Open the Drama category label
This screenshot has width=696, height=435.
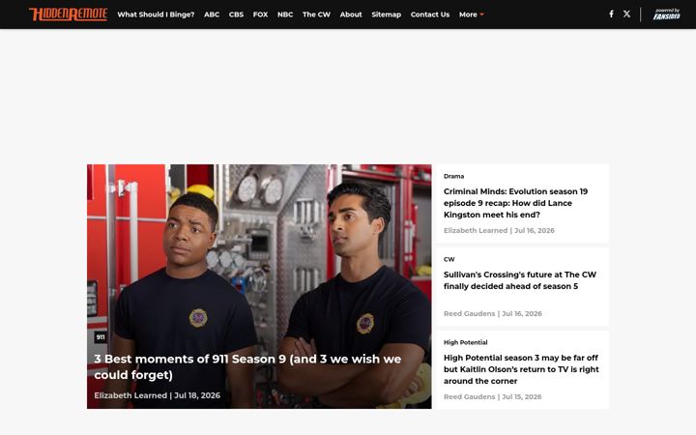click(453, 176)
